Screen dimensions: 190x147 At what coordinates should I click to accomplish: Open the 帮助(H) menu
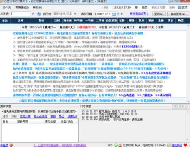coord(38,7)
